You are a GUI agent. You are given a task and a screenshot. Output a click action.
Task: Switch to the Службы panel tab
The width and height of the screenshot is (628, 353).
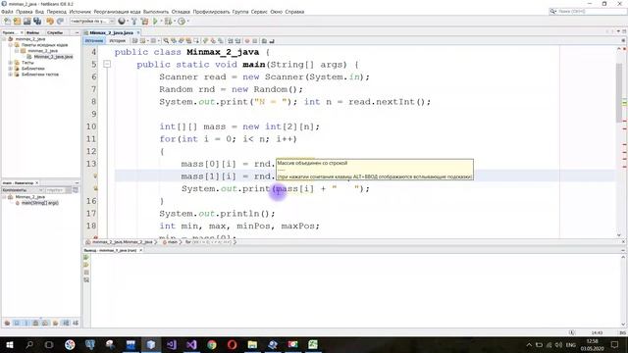[x=55, y=32]
